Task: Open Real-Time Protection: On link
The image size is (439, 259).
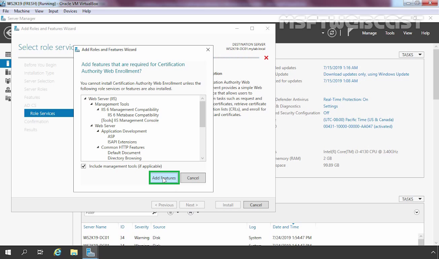Action: 346,99
